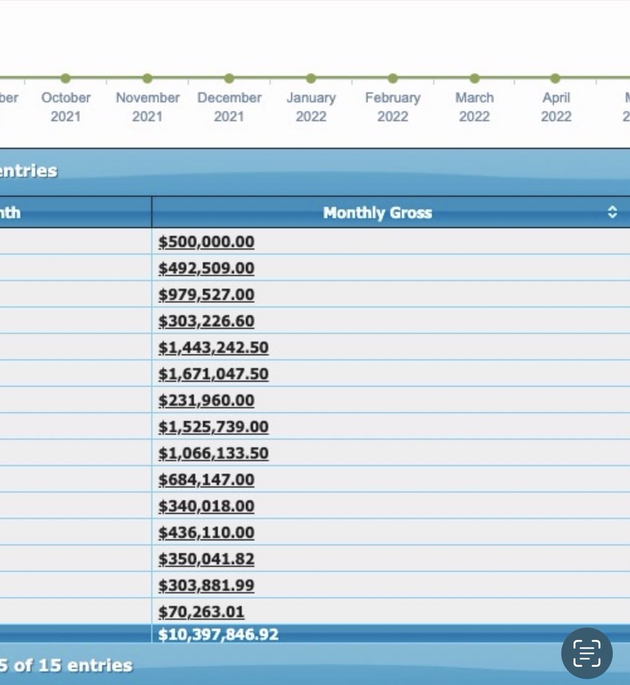Open the $1,525,739.00 monthly gross link
630x685 pixels.
(x=213, y=427)
